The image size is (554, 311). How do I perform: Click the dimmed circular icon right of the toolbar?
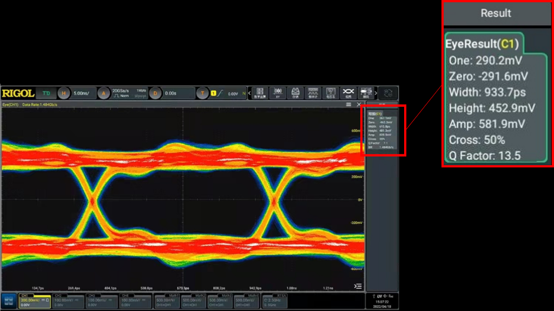pyautogui.click(x=388, y=93)
